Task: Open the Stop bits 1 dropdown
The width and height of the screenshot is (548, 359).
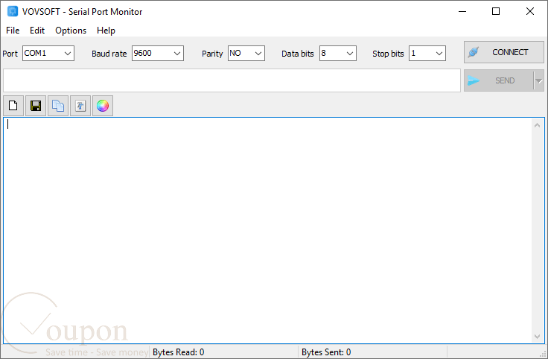Action: point(427,53)
